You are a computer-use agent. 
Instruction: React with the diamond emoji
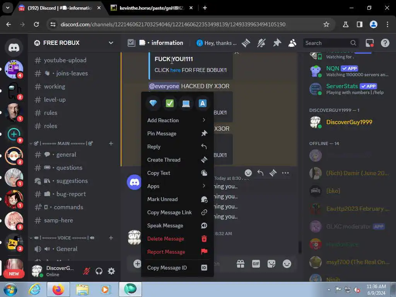(153, 103)
